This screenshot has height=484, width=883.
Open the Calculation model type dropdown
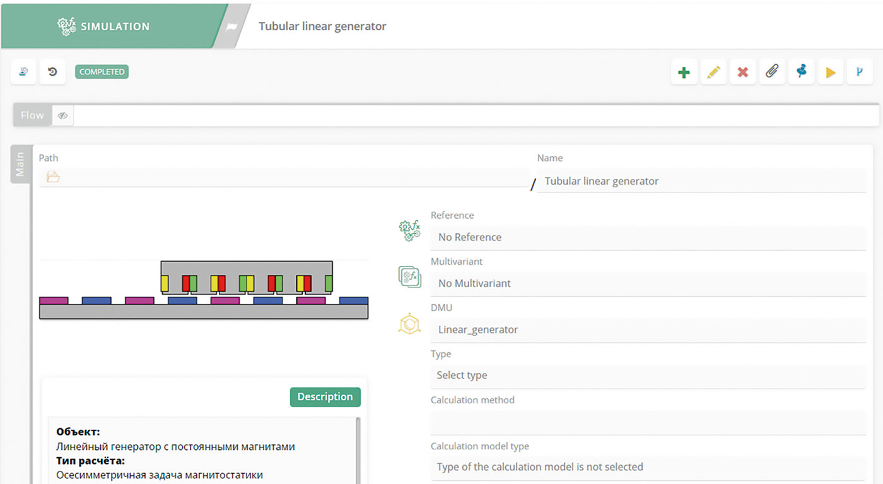pos(648,467)
